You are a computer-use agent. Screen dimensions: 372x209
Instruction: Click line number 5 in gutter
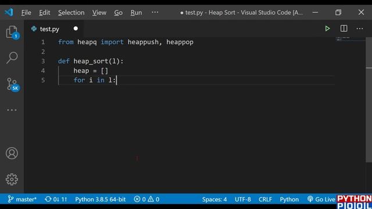click(43, 80)
